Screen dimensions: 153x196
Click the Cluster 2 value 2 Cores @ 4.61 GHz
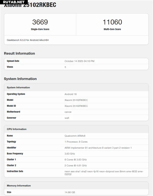tap(76, 165)
